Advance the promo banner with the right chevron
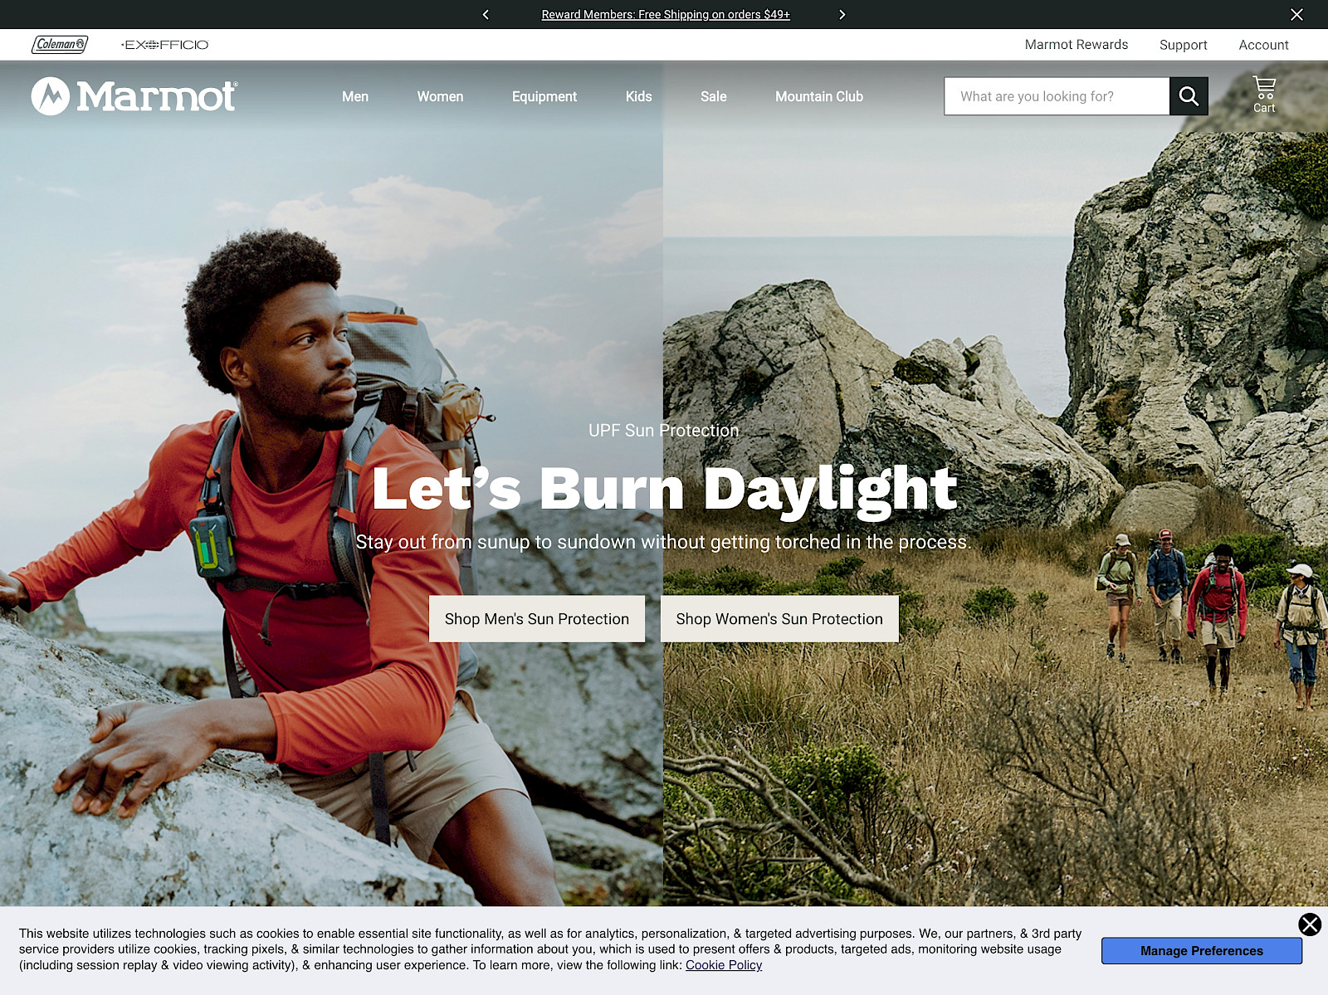 [842, 14]
